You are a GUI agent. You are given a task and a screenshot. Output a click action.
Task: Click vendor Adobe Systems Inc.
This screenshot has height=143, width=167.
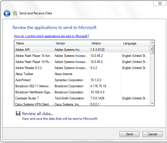pyautogui.click(x=67, y=50)
